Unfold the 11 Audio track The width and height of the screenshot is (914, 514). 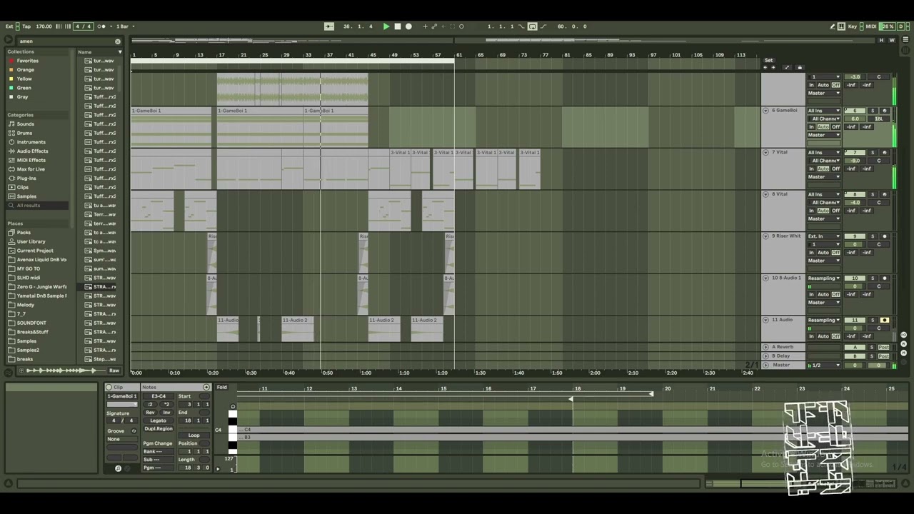(x=765, y=320)
